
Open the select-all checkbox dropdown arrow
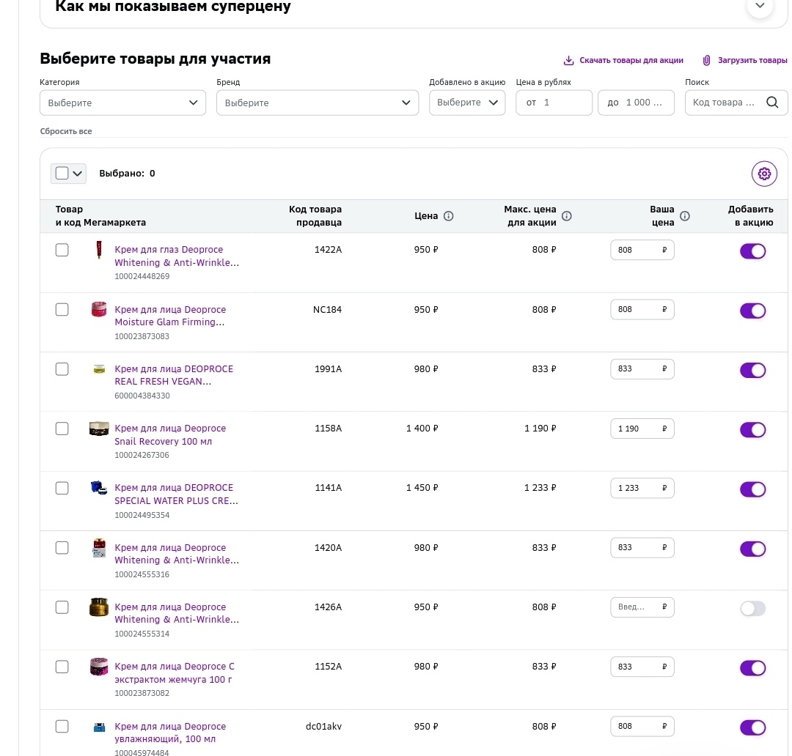point(77,174)
